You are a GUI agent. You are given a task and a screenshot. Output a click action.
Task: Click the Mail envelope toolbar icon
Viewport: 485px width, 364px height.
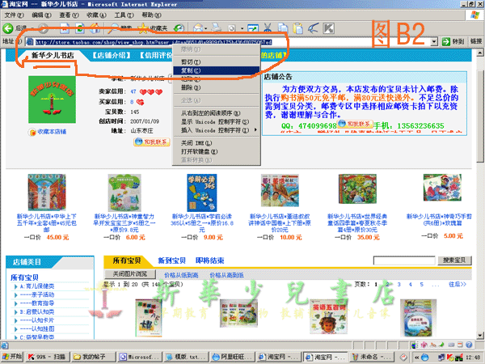198,28
